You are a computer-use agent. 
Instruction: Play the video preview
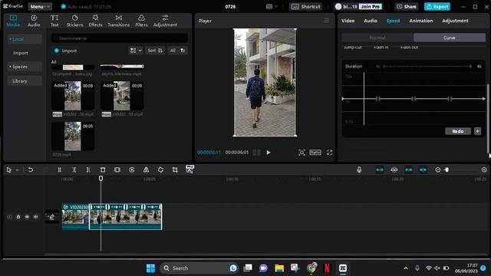coord(269,153)
